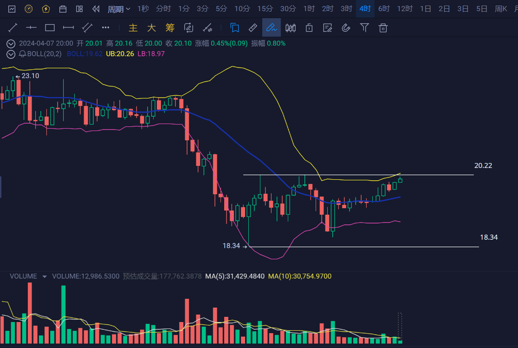518x348 pixels.
Task: Select the 15分 timeframe tab
Action: [x=265, y=9]
